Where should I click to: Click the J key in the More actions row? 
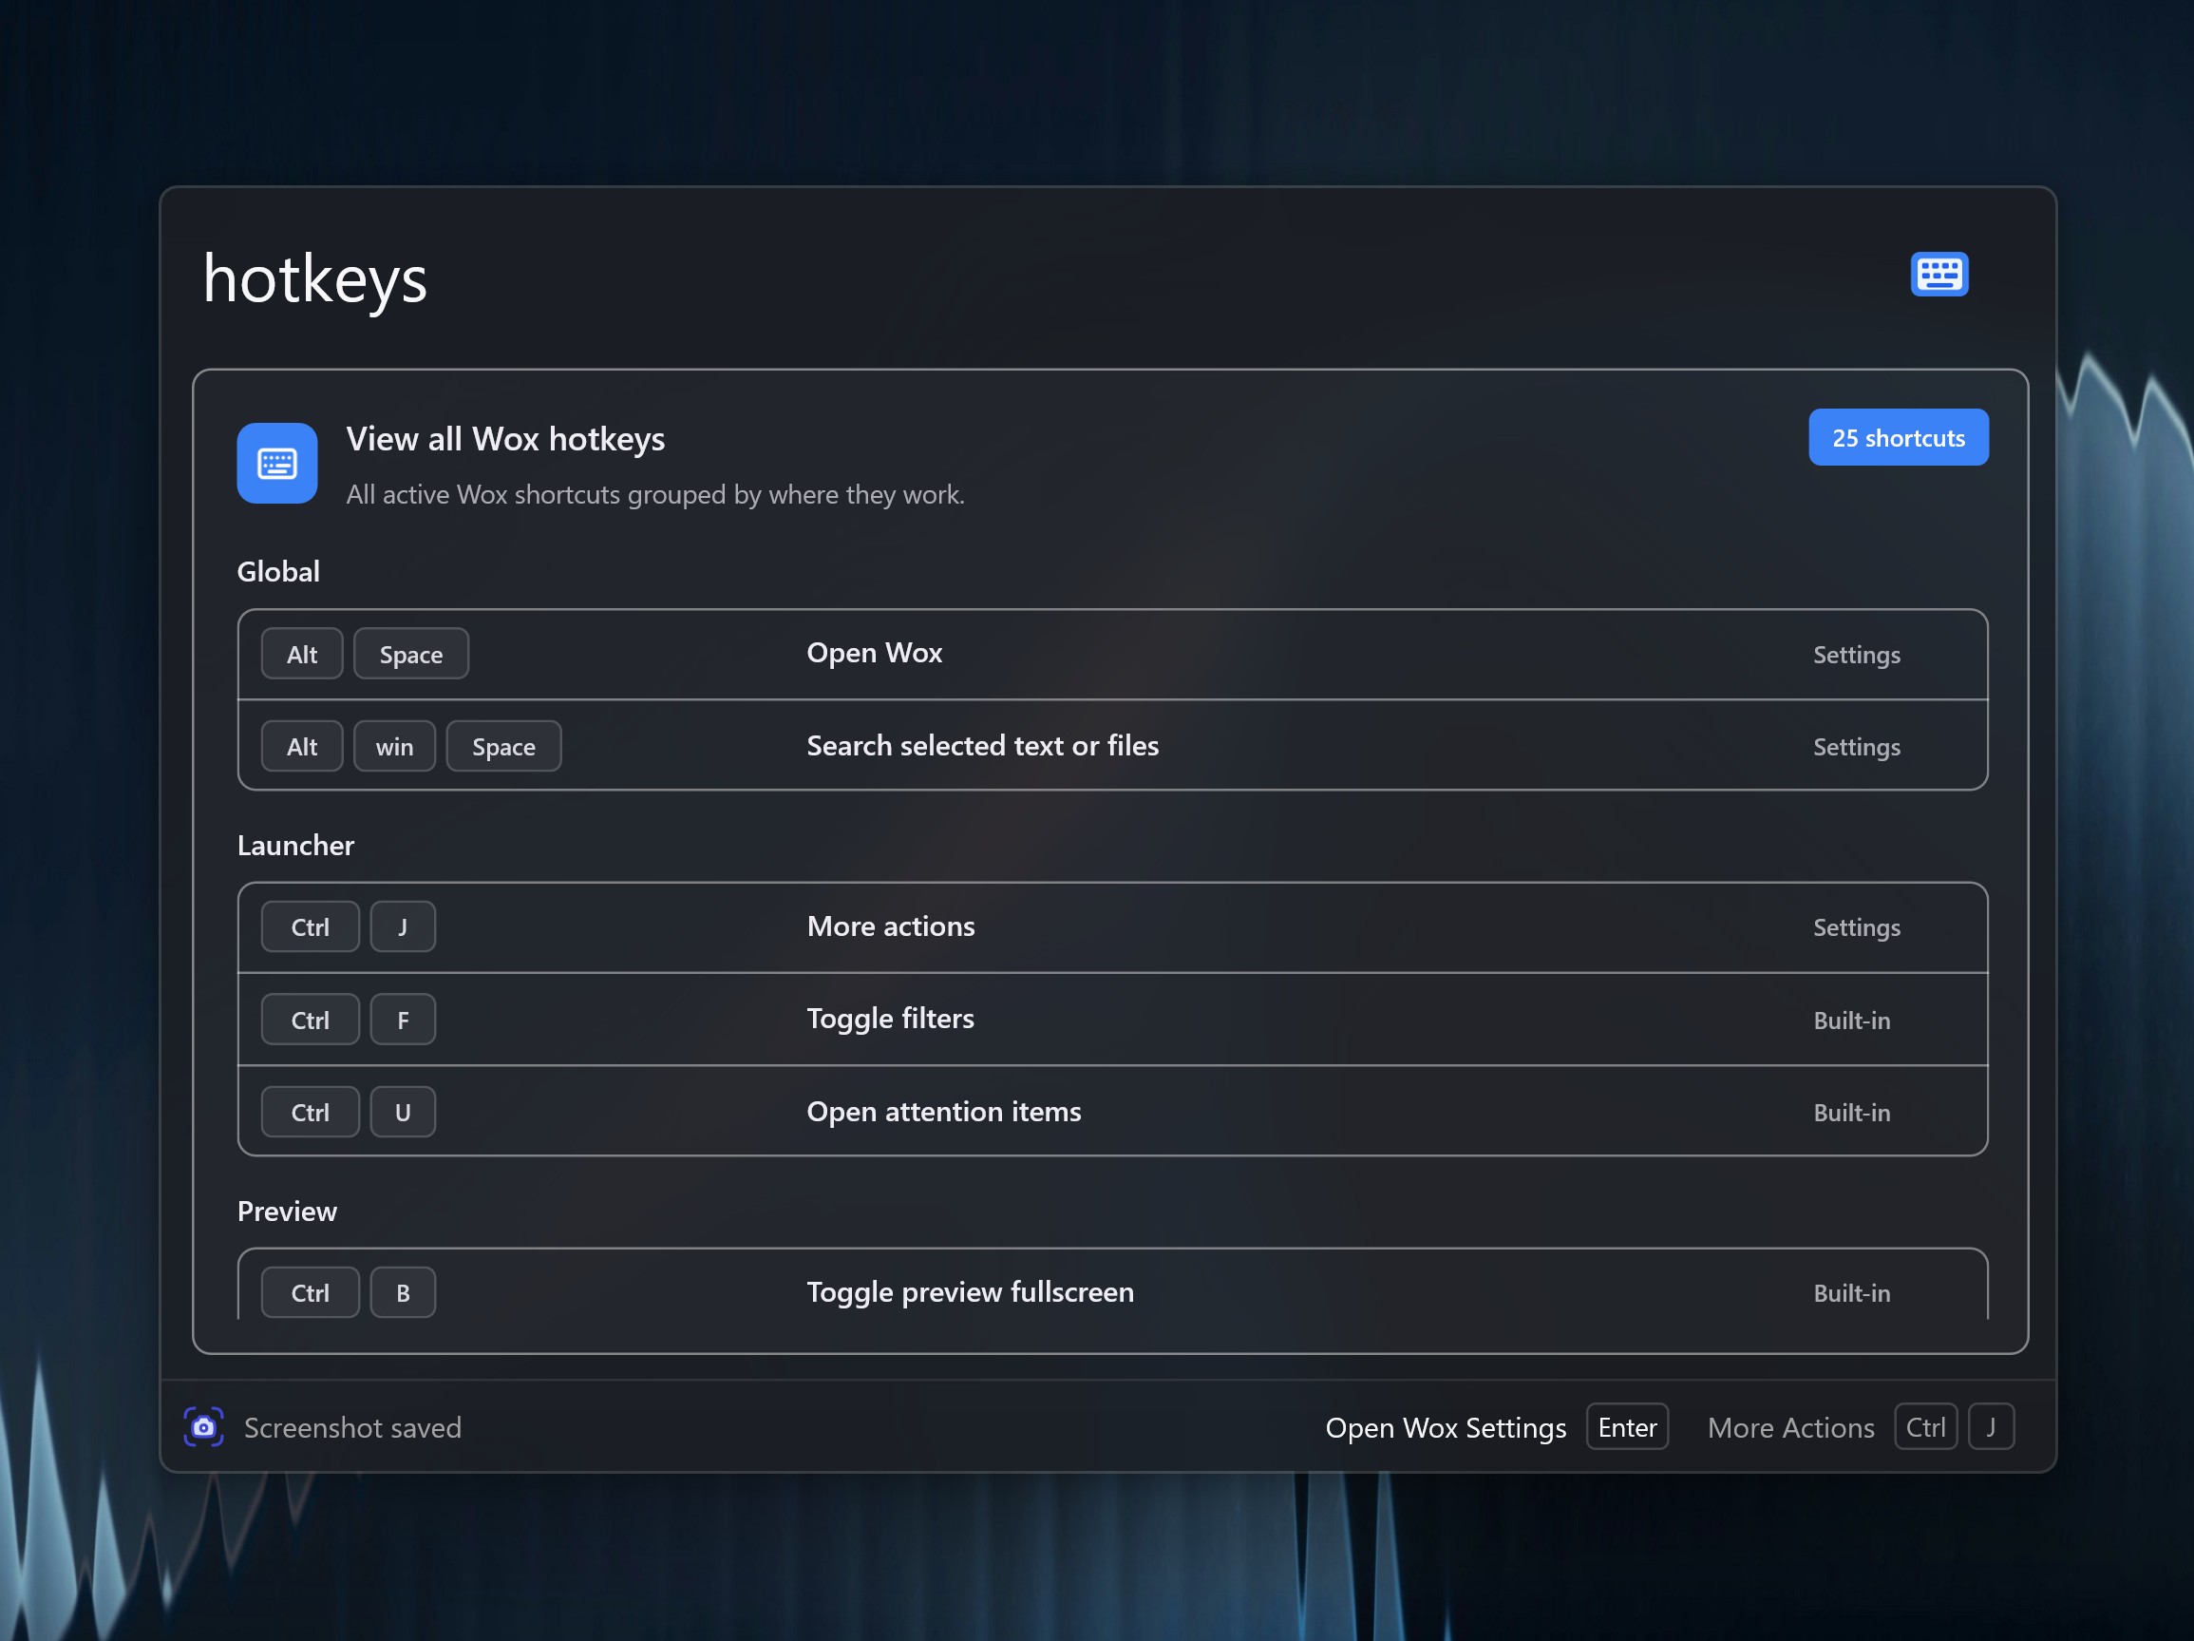click(403, 926)
